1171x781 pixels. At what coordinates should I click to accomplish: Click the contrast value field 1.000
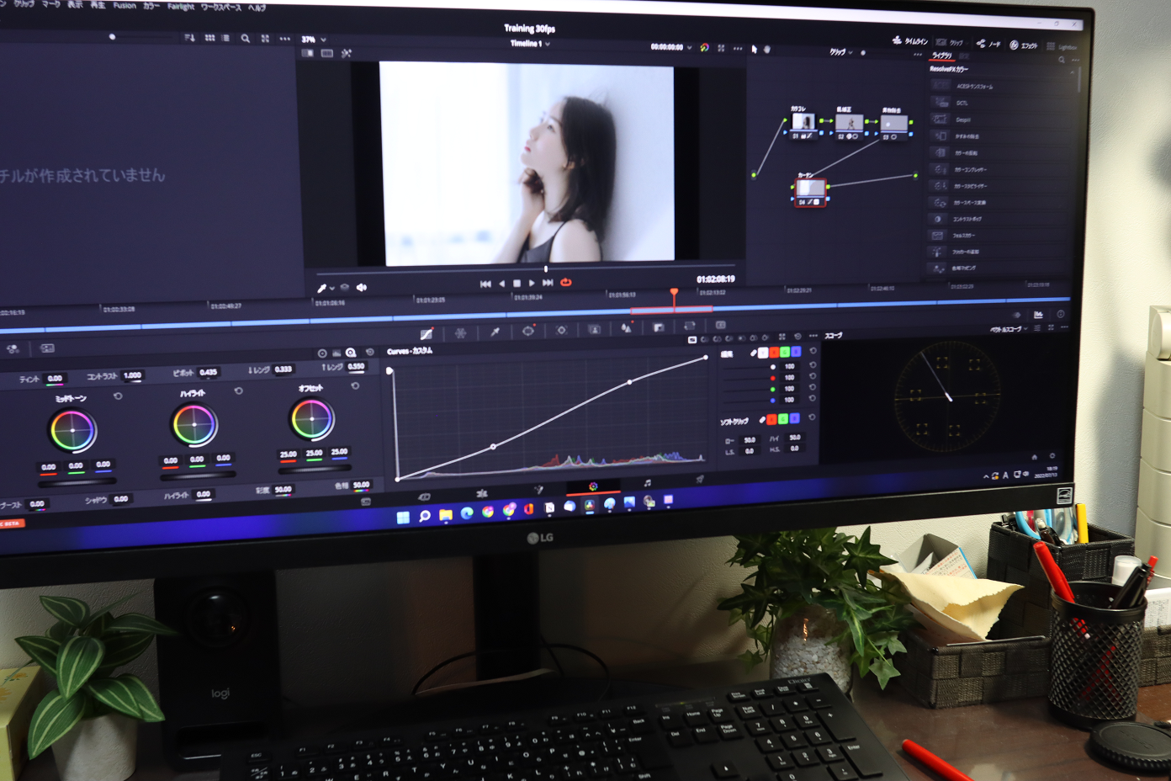coord(132,375)
